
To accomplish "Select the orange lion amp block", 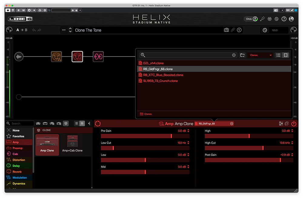I will pos(56,56).
